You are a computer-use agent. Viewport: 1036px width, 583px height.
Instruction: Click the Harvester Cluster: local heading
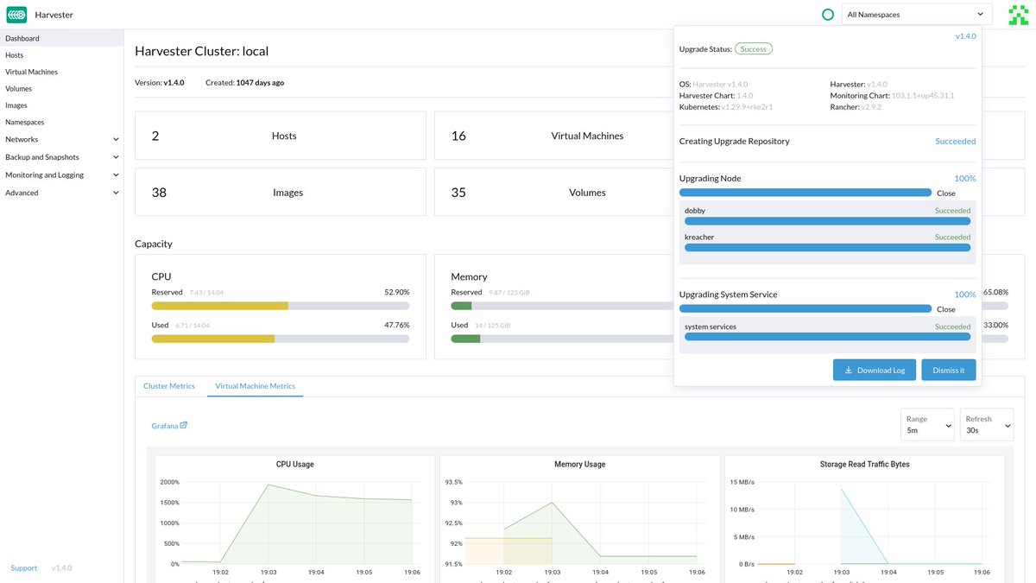[202, 51]
